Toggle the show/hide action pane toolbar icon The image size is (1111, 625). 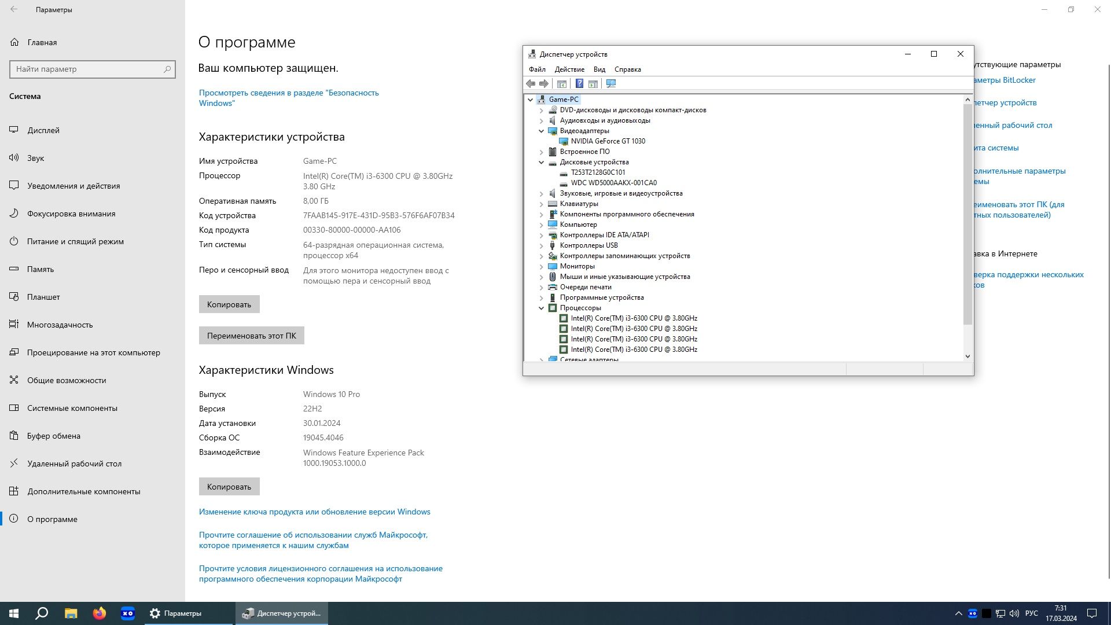coord(593,84)
